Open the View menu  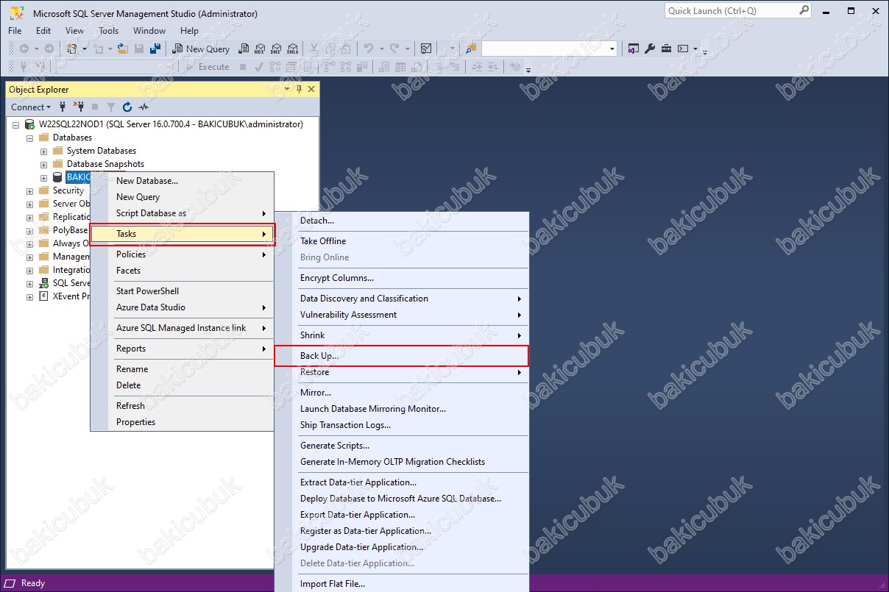(x=75, y=30)
